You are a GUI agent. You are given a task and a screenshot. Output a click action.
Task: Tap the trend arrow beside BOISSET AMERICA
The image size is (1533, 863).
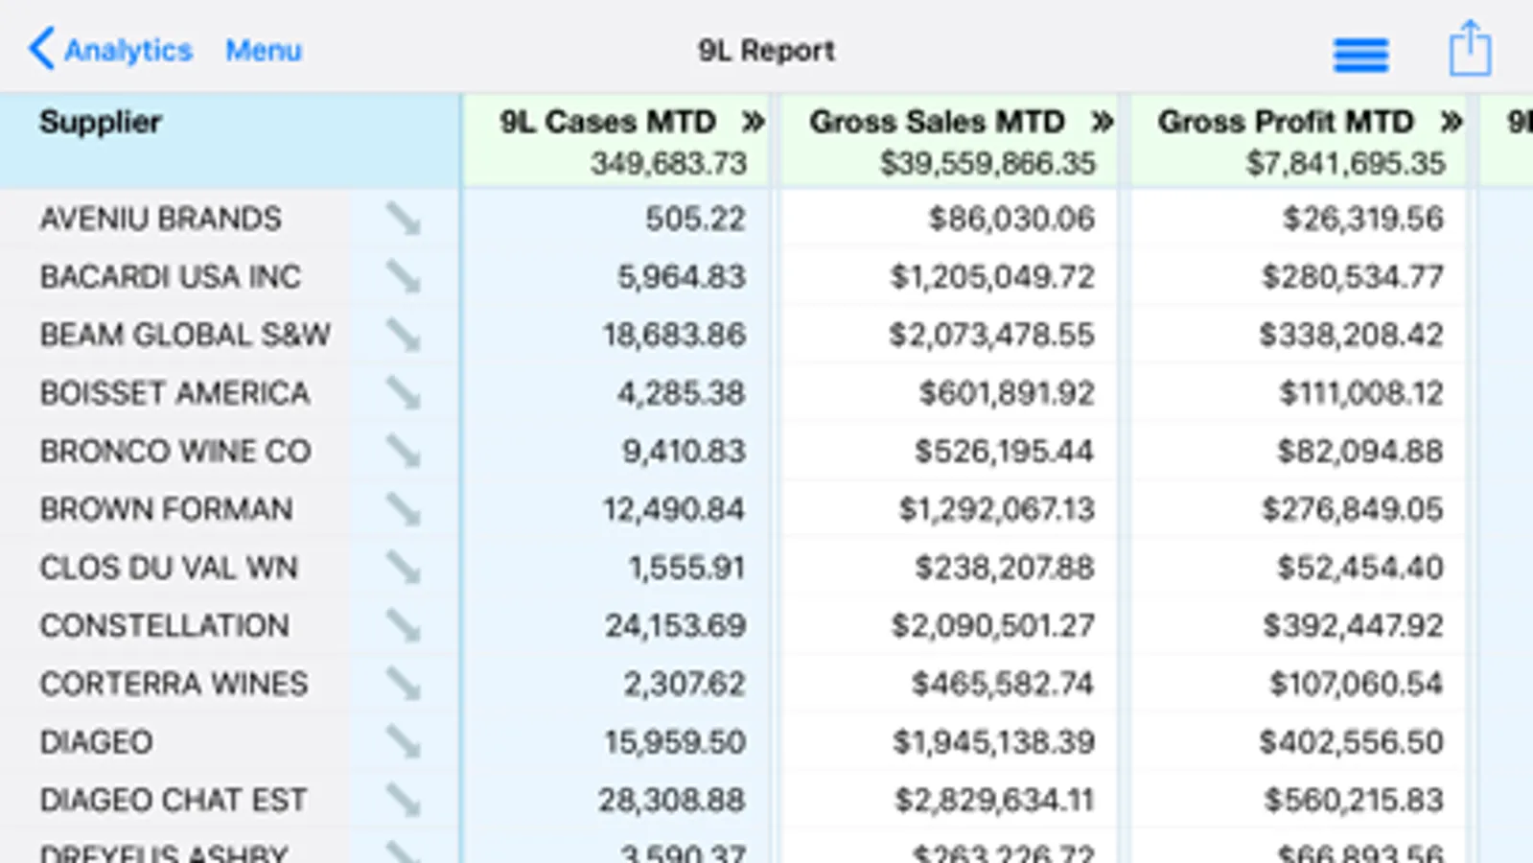click(404, 394)
